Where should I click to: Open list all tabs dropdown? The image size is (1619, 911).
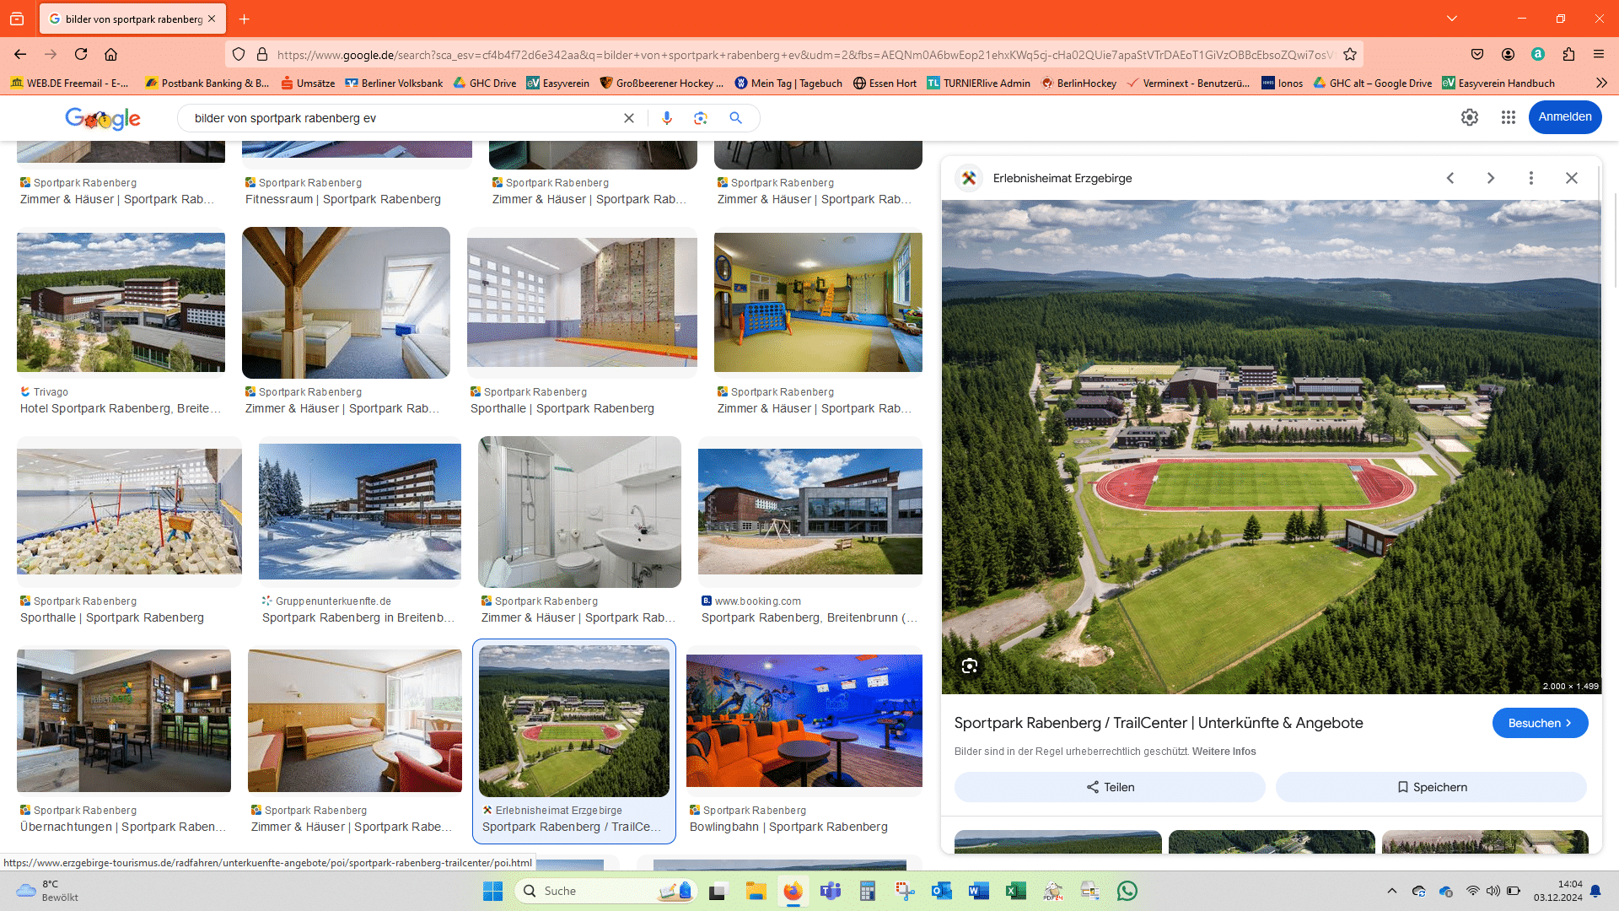click(x=1452, y=19)
